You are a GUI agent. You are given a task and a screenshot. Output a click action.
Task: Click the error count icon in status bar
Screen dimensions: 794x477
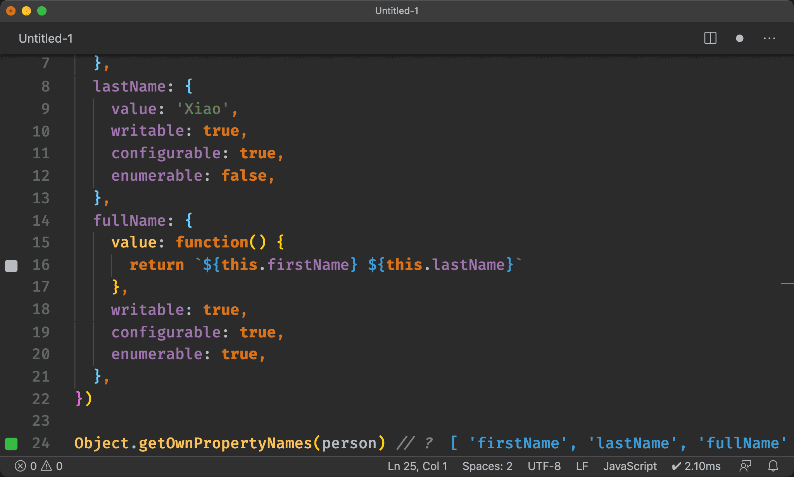21,466
